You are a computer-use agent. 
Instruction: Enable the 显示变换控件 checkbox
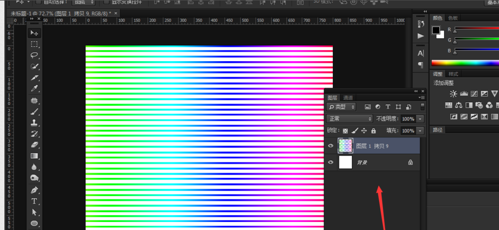point(105,2)
